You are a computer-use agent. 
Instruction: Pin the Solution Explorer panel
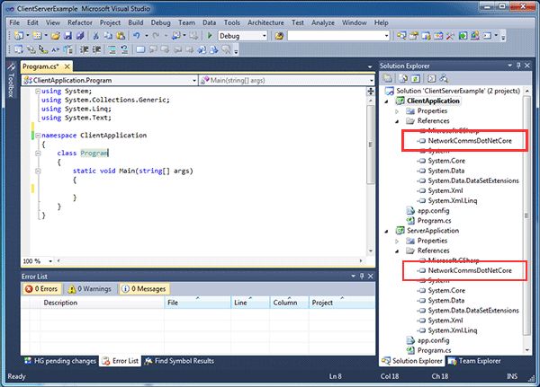click(518, 66)
